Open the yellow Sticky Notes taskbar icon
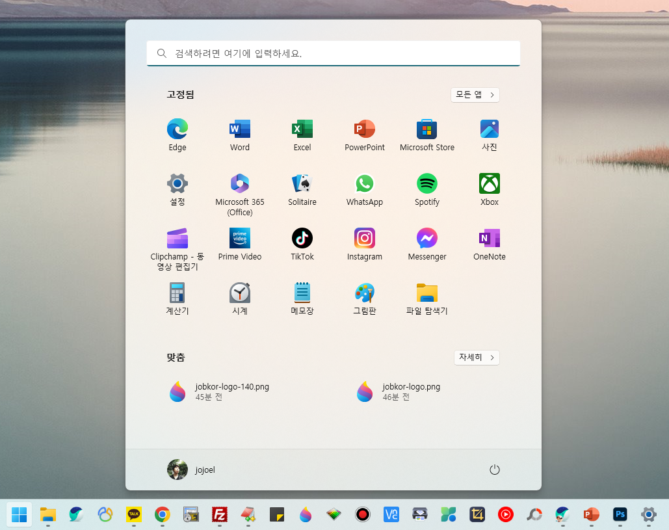 (276, 514)
